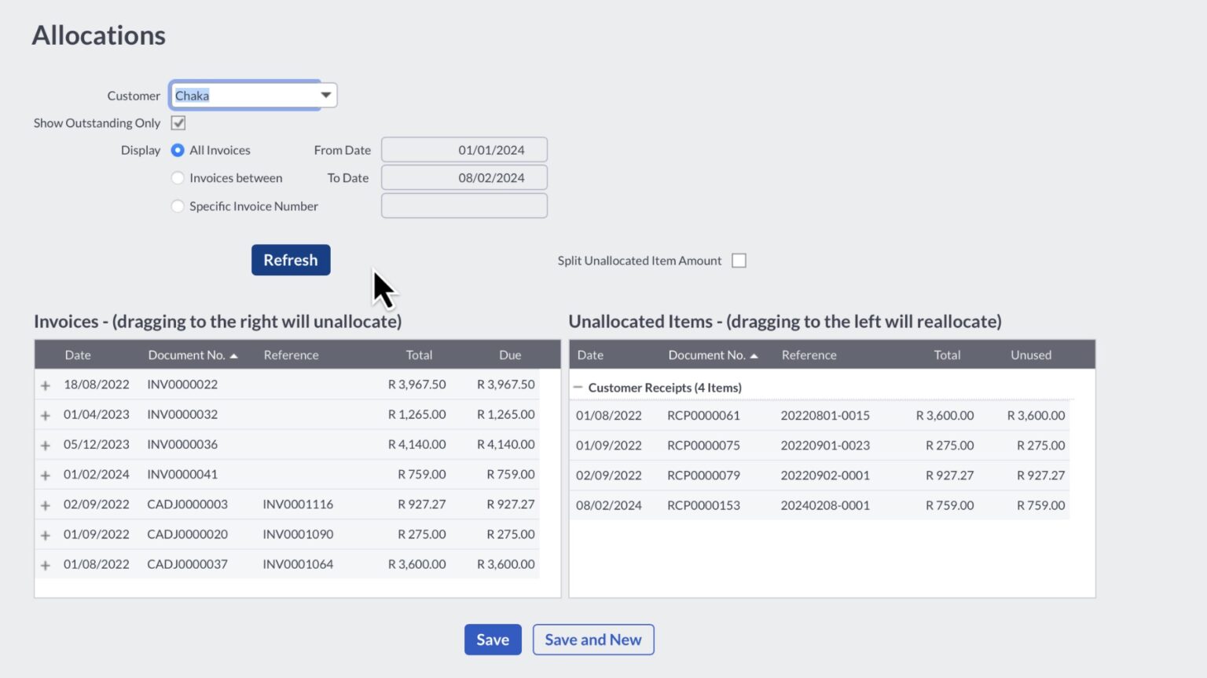This screenshot has height=678, width=1207.
Task: Click sort arrow on Unallocated Items Document No. header
Action: coord(754,355)
